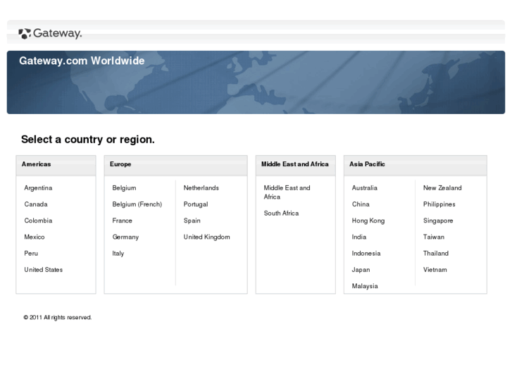Choose India
512x384 pixels.
pyautogui.click(x=359, y=237)
